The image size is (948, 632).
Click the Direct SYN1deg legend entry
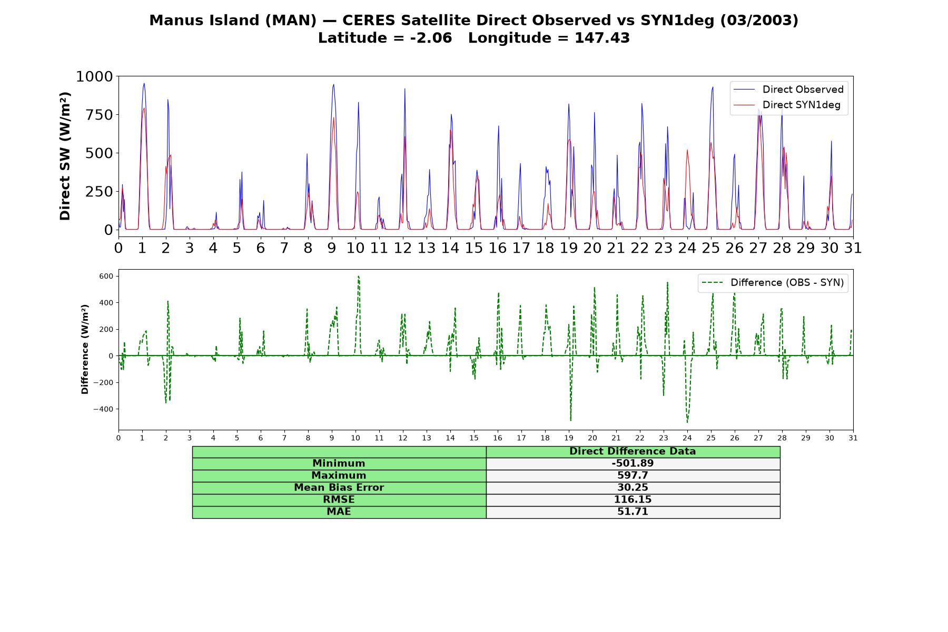tap(789, 105)
